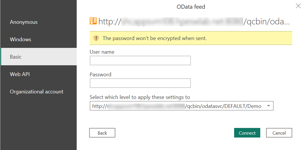
Task: Open the settings level URL combo box
Action: click(182, 106)
